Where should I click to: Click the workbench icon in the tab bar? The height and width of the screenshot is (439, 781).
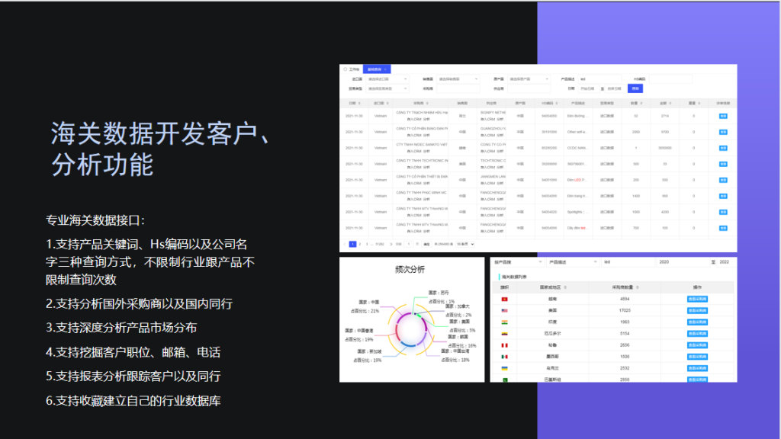[345, 69]
